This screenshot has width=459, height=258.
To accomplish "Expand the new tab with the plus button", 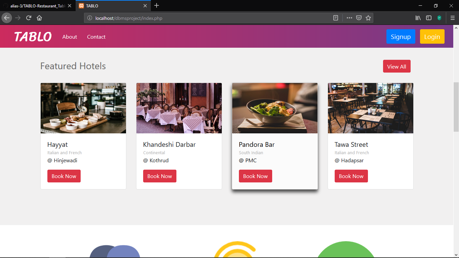I will coord(157,6).
